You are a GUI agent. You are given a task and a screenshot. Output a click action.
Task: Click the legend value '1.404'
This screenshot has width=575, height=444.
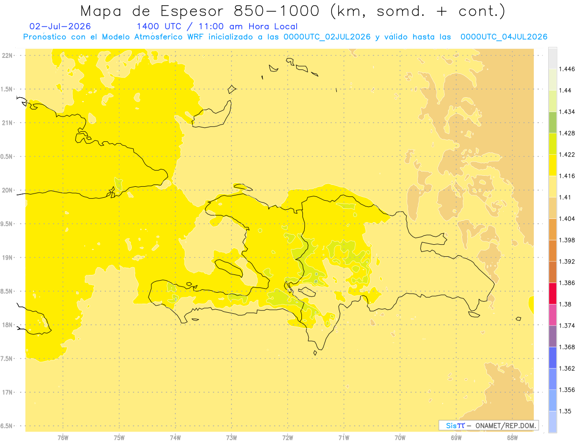tap(566, 218)
